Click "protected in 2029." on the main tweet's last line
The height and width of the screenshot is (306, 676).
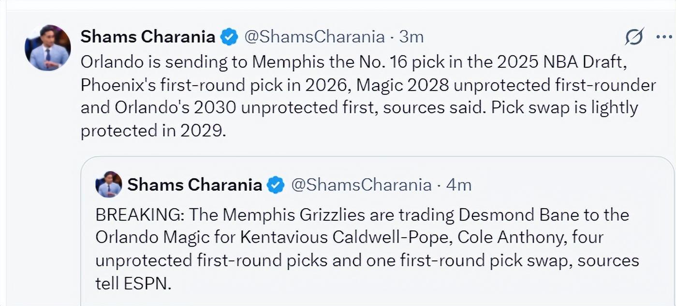tap(153, 131)
